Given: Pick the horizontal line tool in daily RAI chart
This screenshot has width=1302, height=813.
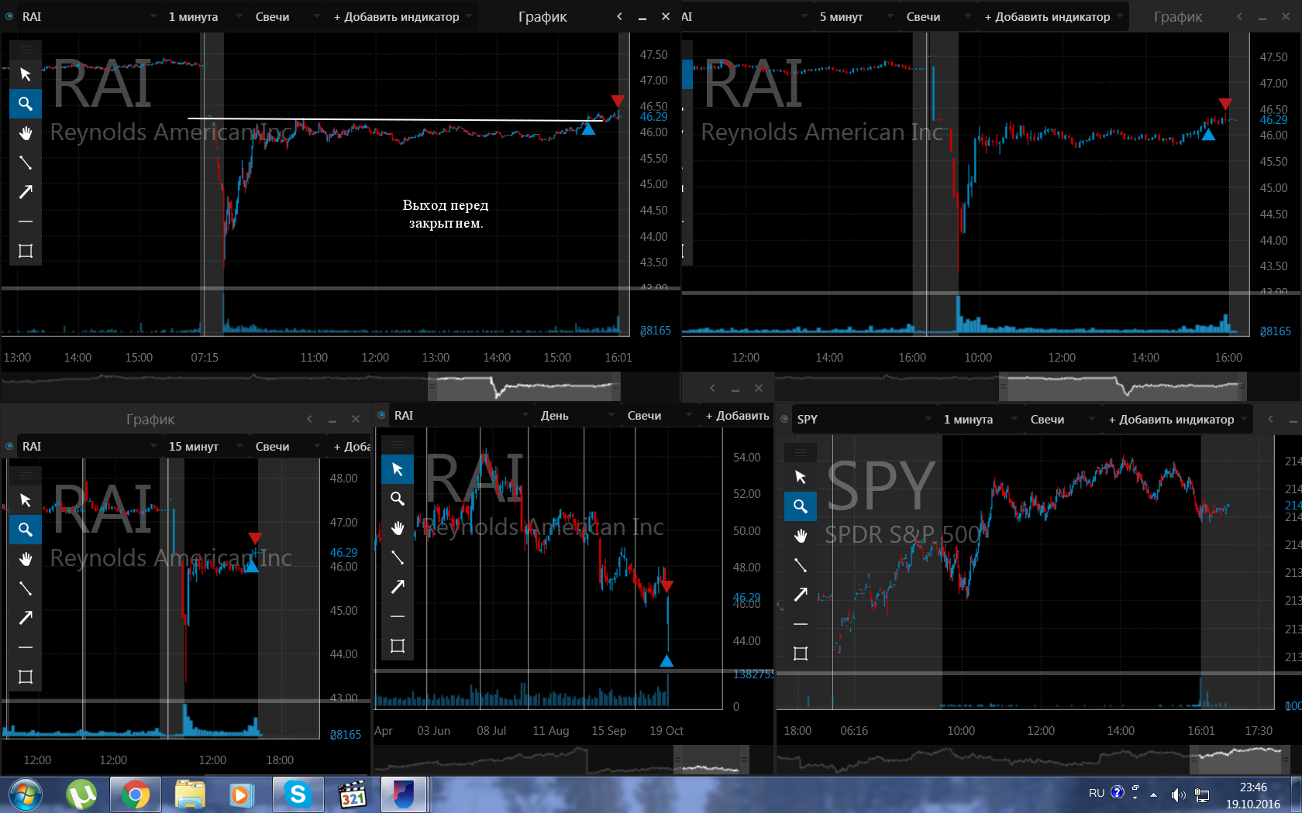Looking at the screenshot, I should point(398,616).
